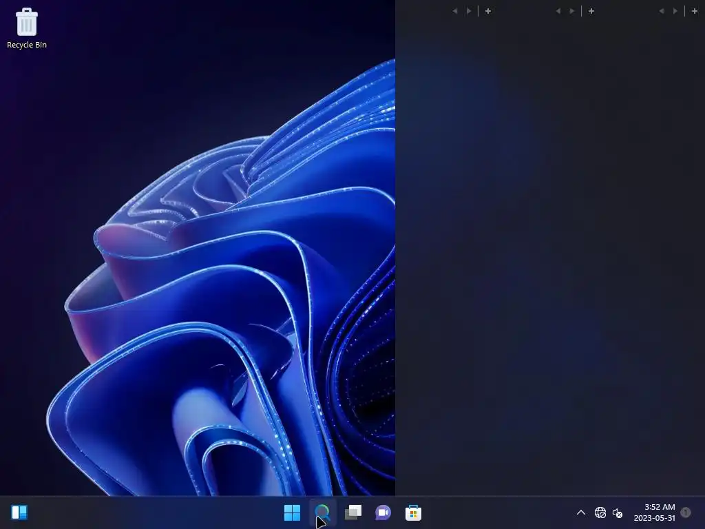Go to next page in middle column
This screenshot has width=705, height=529.
coord(571,11)
